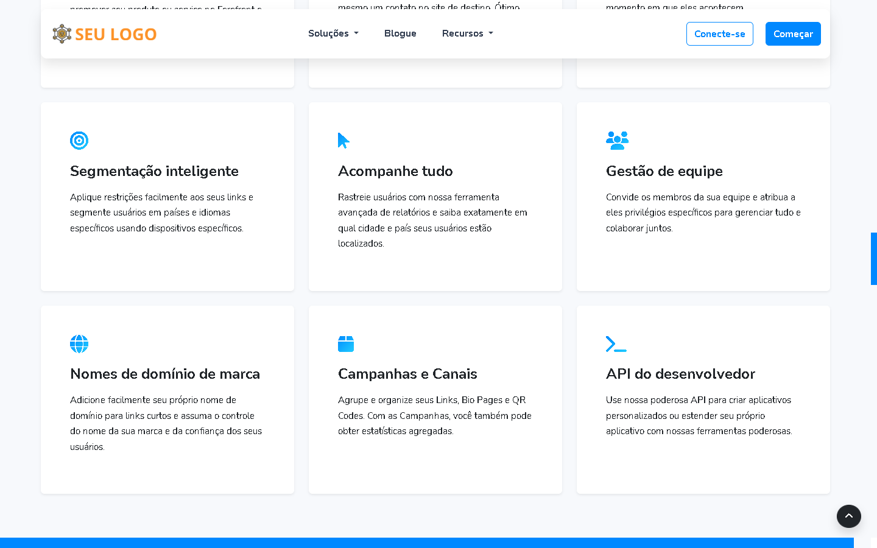Expand the Soluções dropdown menu
Viewport: 877px width, 548px height.
[333, 33]
